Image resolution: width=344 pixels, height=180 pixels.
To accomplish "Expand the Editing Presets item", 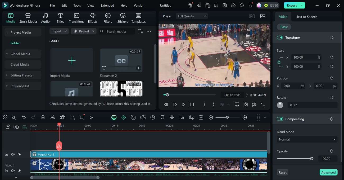I will 7,75.
